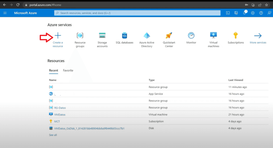Open the VMDatos_OsDisk disk link
This screenshot has height=148, width=273.
coord(89,128)
